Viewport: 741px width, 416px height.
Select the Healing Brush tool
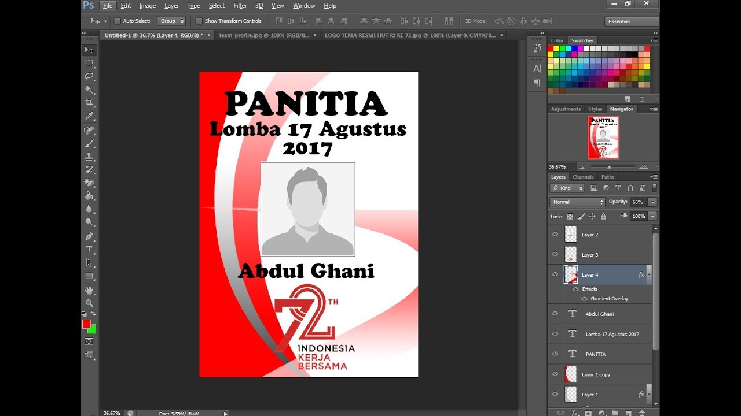click(89, 131)
